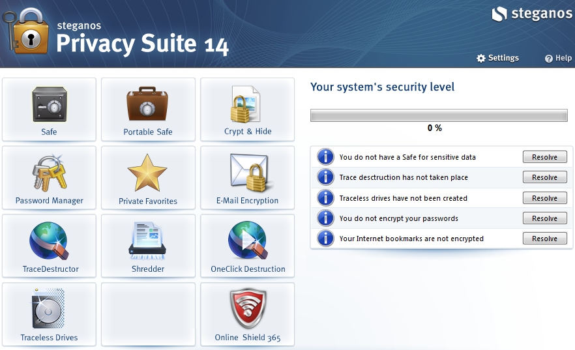This screenshot has width=575, height=350.
Task: Click the 'Safe' tile label
Action: [49, 132]
